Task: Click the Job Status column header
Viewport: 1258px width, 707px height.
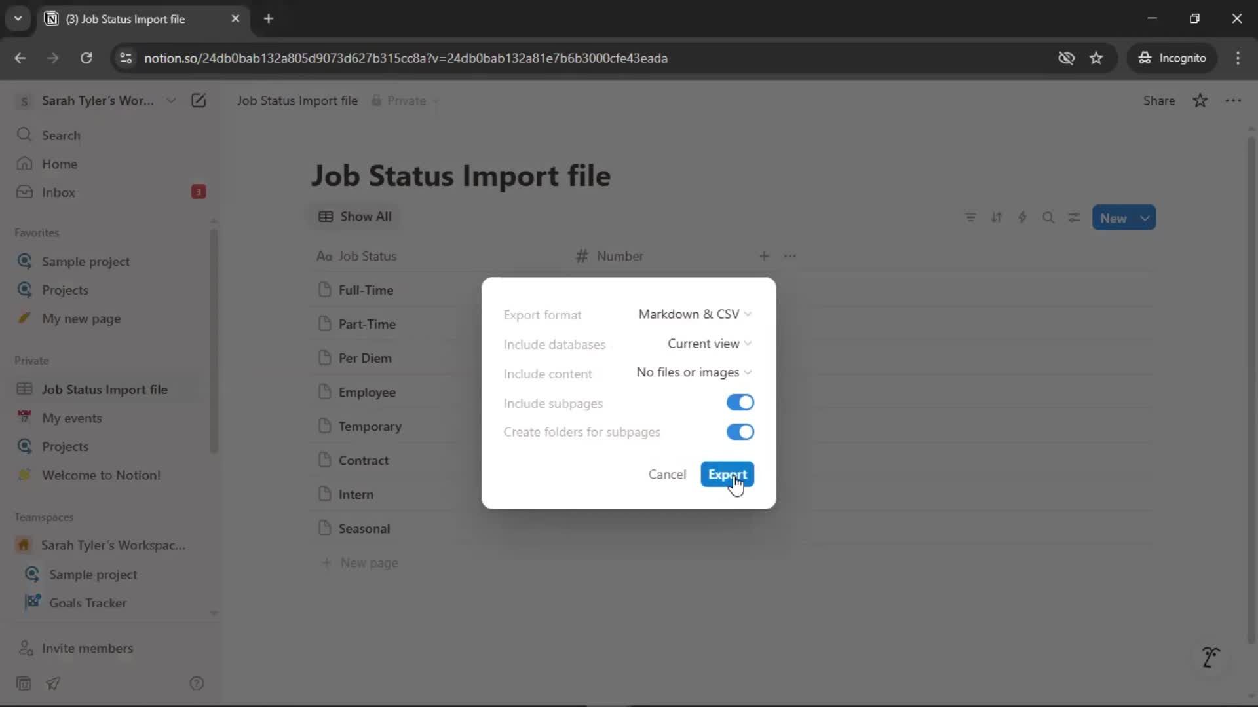Action: coord(357,256)
